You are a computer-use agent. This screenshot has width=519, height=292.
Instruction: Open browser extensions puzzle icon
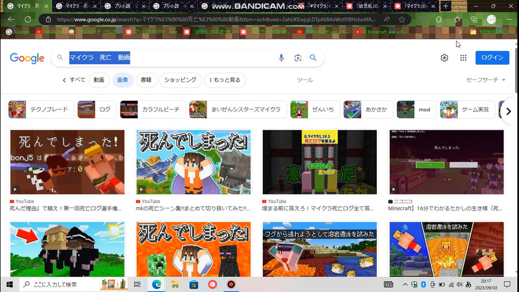tap(439, 19)
